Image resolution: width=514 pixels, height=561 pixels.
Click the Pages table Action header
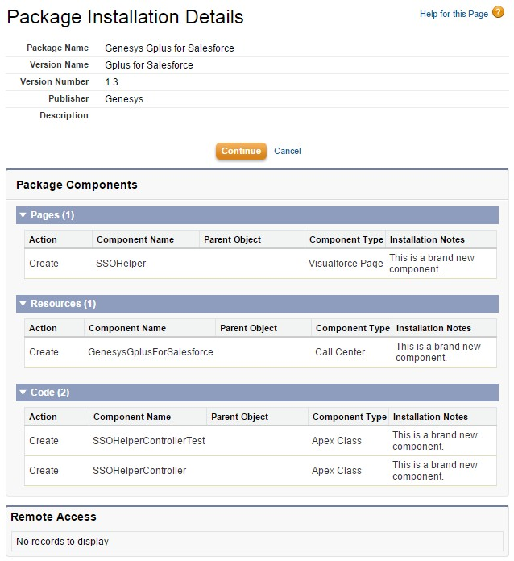click(43, 239)
